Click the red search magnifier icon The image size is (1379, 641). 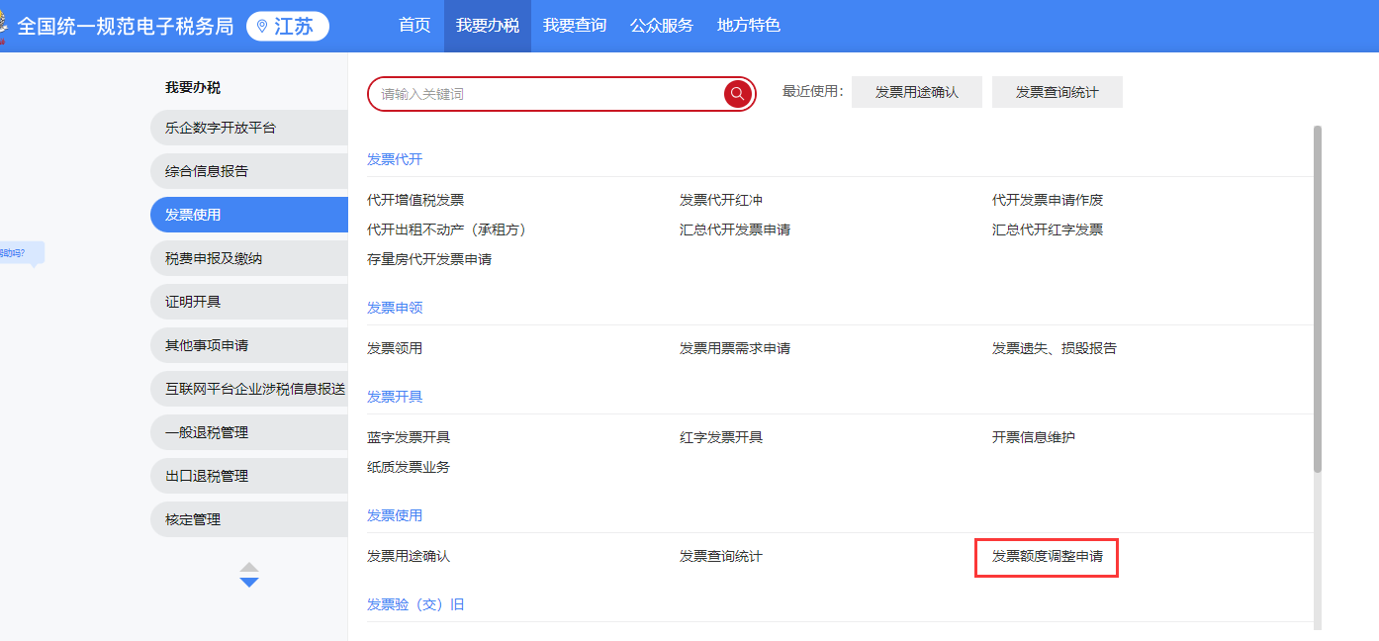(x=738, y=94)
